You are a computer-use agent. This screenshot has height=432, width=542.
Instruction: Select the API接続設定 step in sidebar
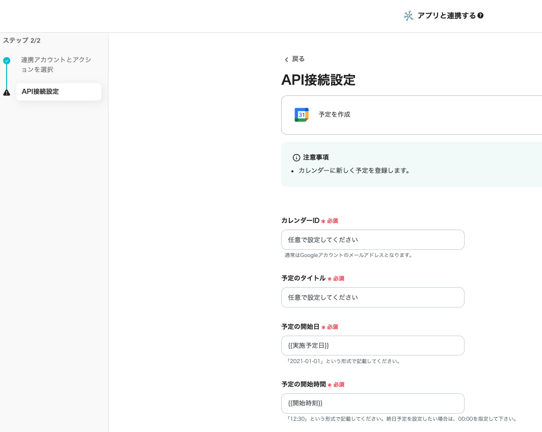(59, 92)
